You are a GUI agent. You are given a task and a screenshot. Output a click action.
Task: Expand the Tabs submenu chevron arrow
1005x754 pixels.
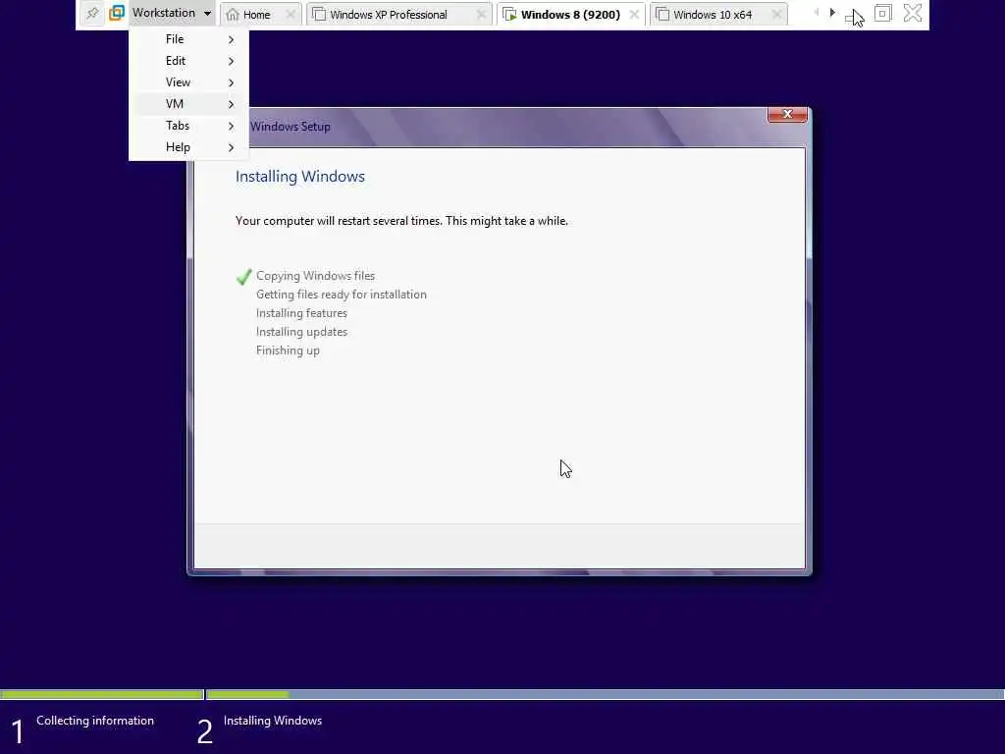click(x=231, y=127)
